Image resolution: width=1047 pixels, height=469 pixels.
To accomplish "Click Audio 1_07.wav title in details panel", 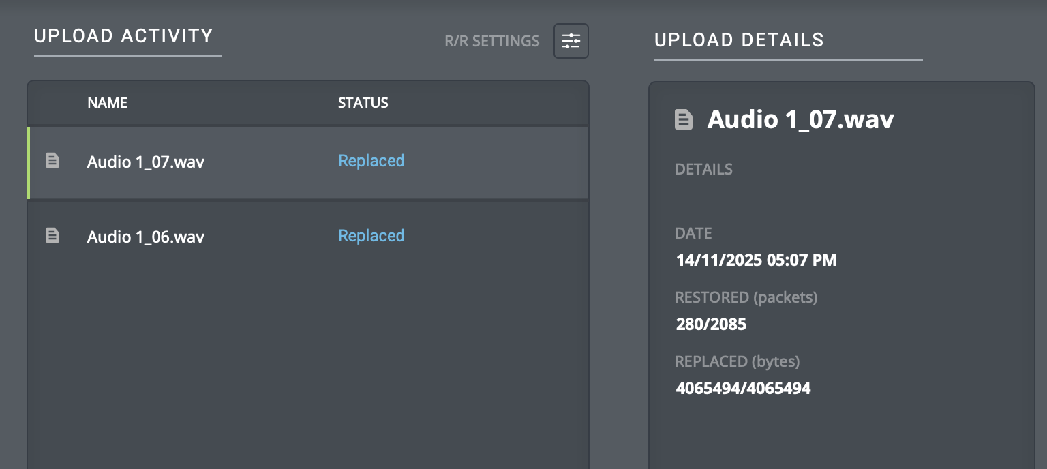I will 800,120.
